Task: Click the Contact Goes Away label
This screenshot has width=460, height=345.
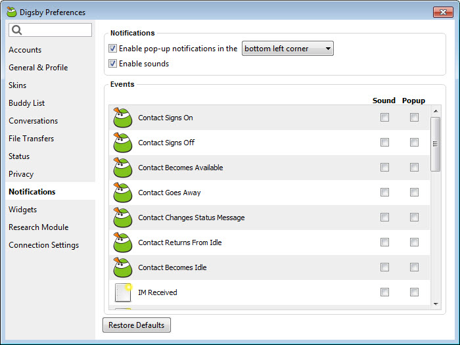Action: (x=170, y=193)
